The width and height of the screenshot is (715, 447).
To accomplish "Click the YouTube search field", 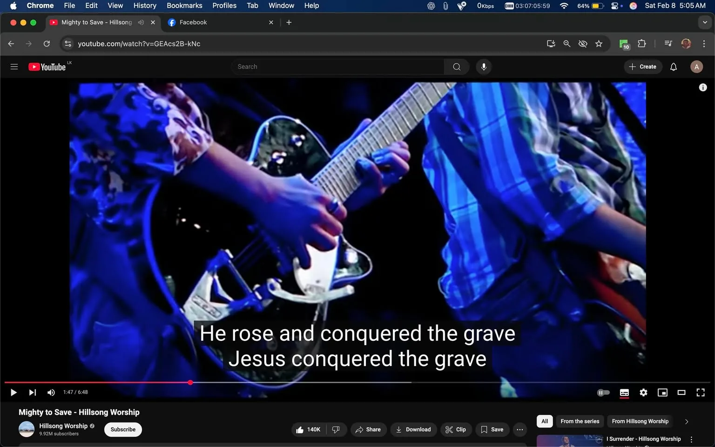I will pos(337,67).
